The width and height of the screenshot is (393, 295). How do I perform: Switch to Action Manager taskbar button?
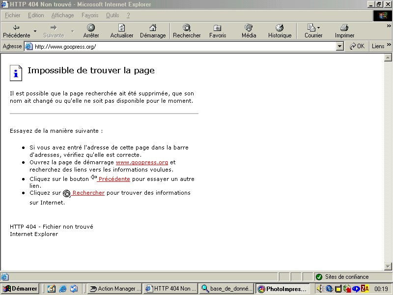click(114, 289)
